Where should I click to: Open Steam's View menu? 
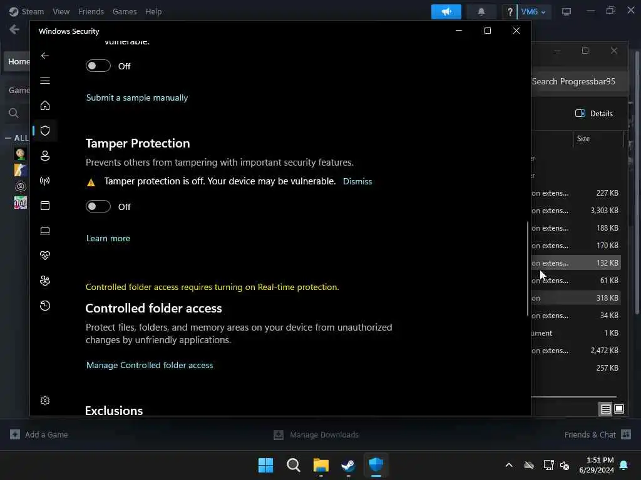[x=61, y=11]
